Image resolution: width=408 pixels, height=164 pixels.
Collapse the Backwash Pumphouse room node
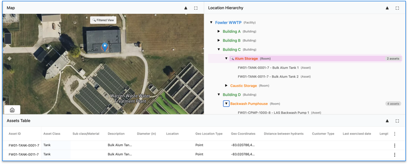pyautogui.click(x=226, y=104)
